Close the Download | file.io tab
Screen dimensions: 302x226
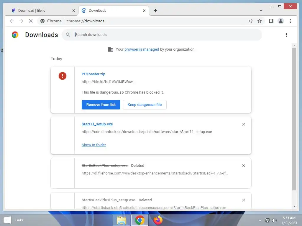(73, 11)
